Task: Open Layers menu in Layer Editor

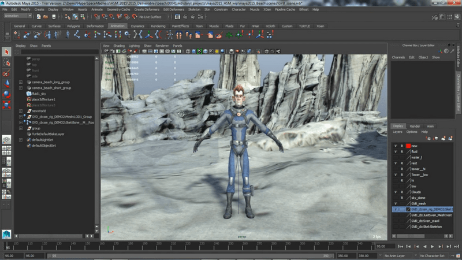Action: (397, 132)
